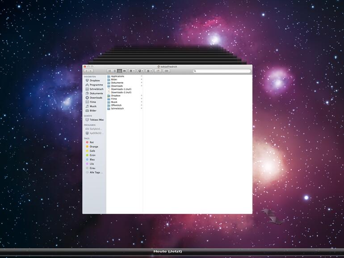Open Musik in the sidebar favorites
344x258 pixels.
point(94,106)
